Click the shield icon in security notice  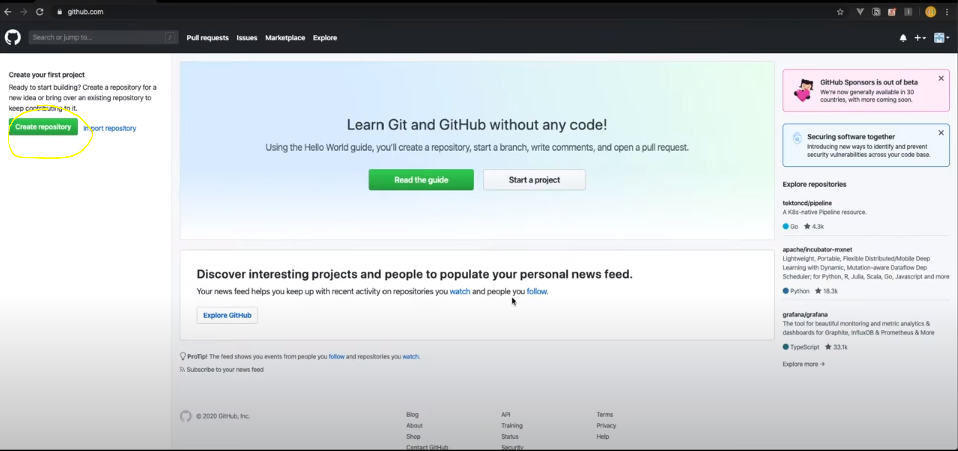pyautogui.click(x=797, y=138)
